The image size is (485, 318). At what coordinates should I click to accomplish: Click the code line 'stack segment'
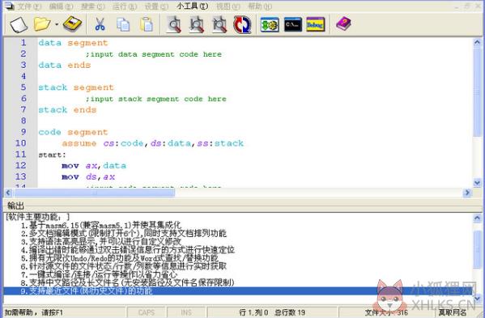[x=76, y=87]
